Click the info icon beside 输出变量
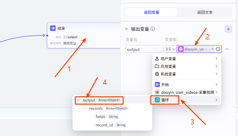The width and height of the screenshot is (238, 136). pos(153,29)
